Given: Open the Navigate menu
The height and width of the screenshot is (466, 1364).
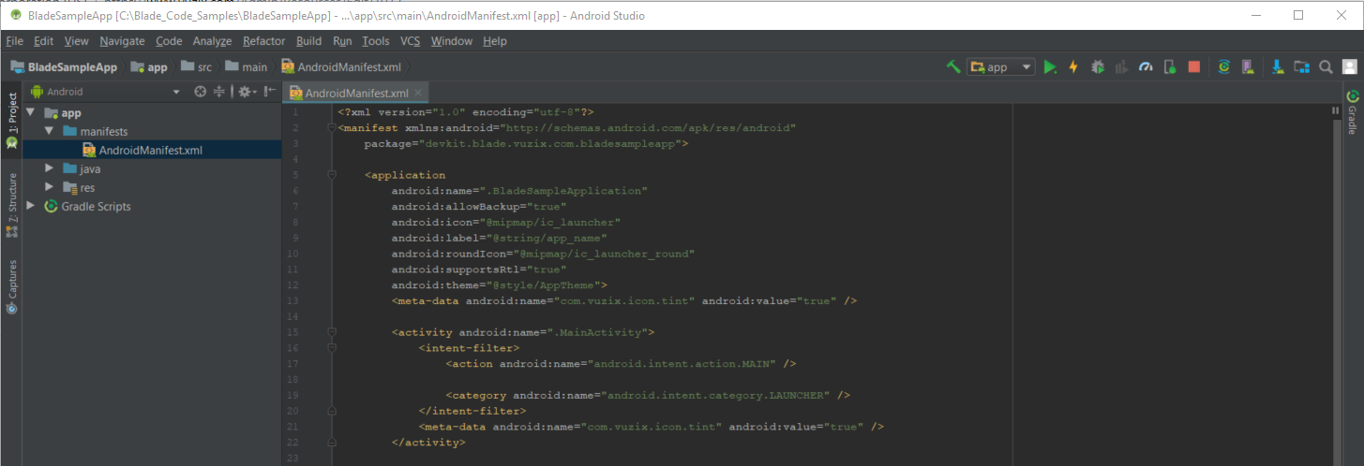Looking at the screenshot, I should tap(122, 41).
